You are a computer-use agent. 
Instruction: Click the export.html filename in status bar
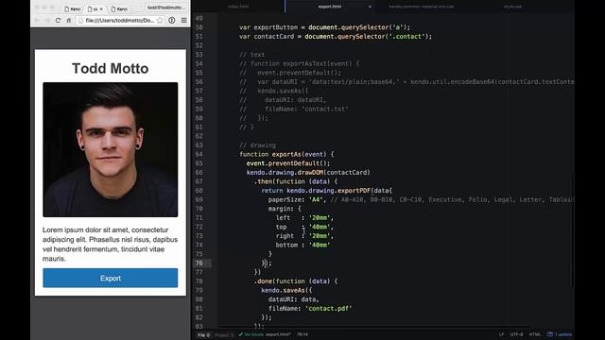click(279, 334)
